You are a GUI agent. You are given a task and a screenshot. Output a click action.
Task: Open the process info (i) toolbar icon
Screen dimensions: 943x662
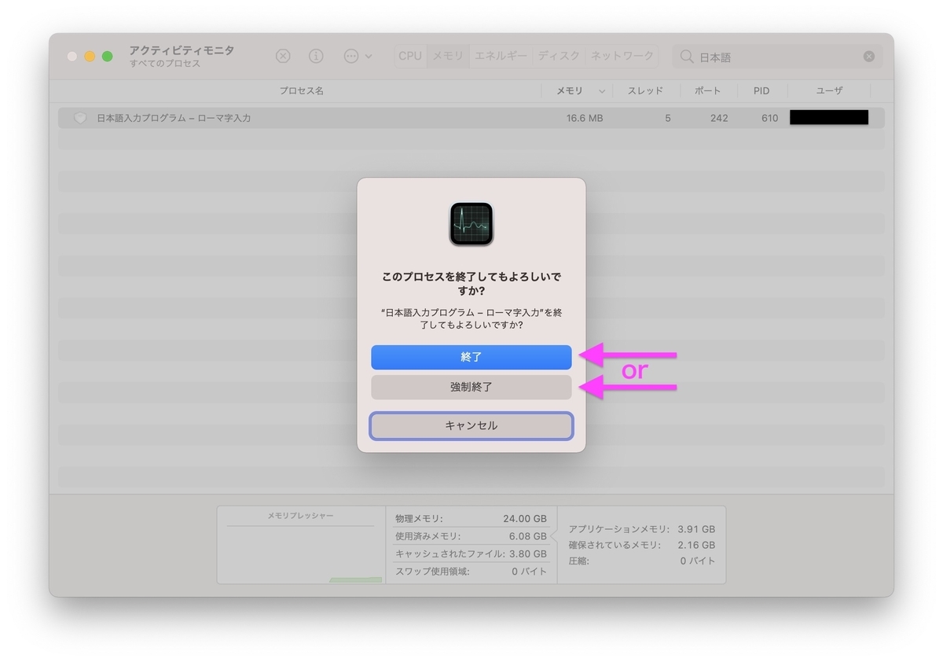[316, 56]
